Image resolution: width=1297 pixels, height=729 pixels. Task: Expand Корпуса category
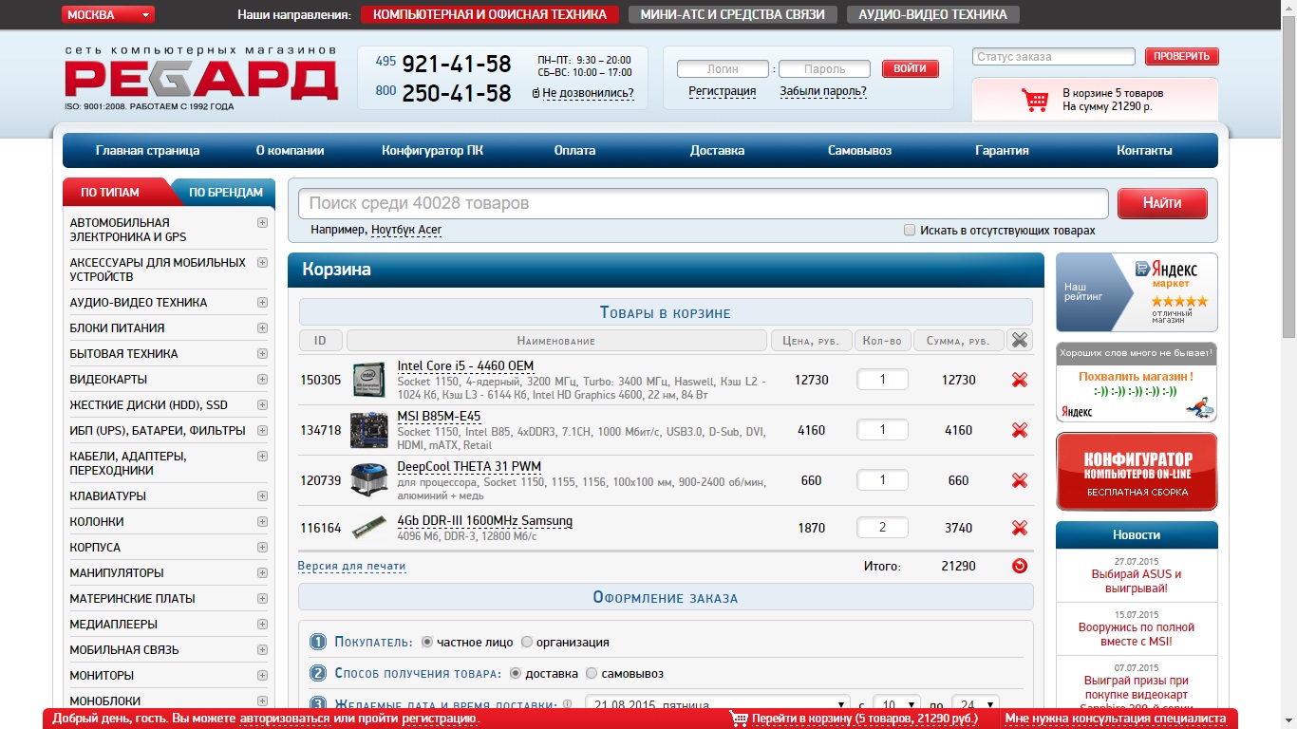(262, 548)
